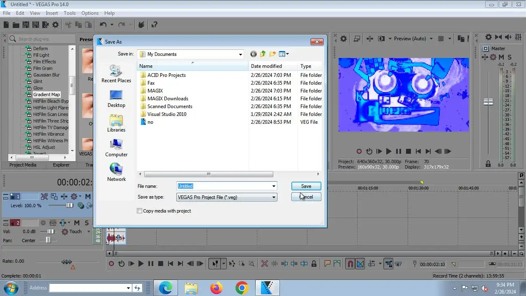This screenshot has width=526, height=296.
Task: Click the split-screen view icon in preview toolbar
Action: 381,39
